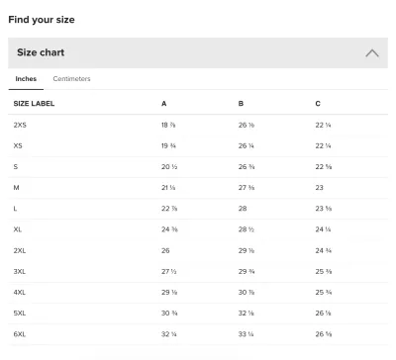Select the XS size row label
The height and width of the screenshot is (360, 396).
pos(18,145)
